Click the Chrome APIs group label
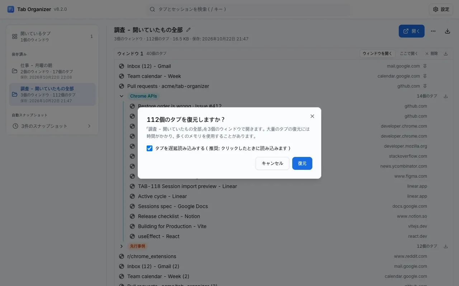This screenshot has height=286, width=459. pos(143,96)
